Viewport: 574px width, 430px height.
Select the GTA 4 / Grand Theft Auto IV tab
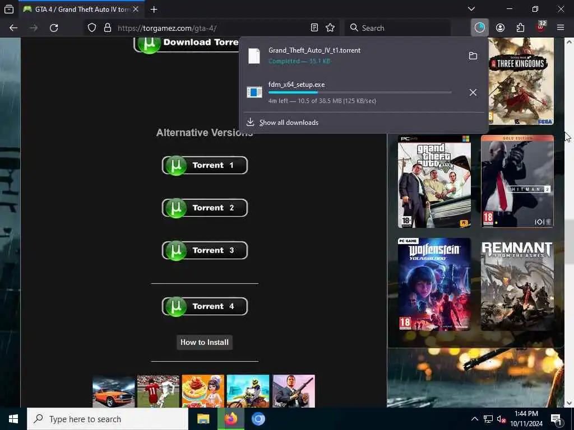pos(81,9)
